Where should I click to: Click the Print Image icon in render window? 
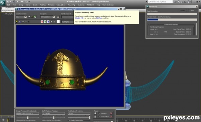click(26, 22)
